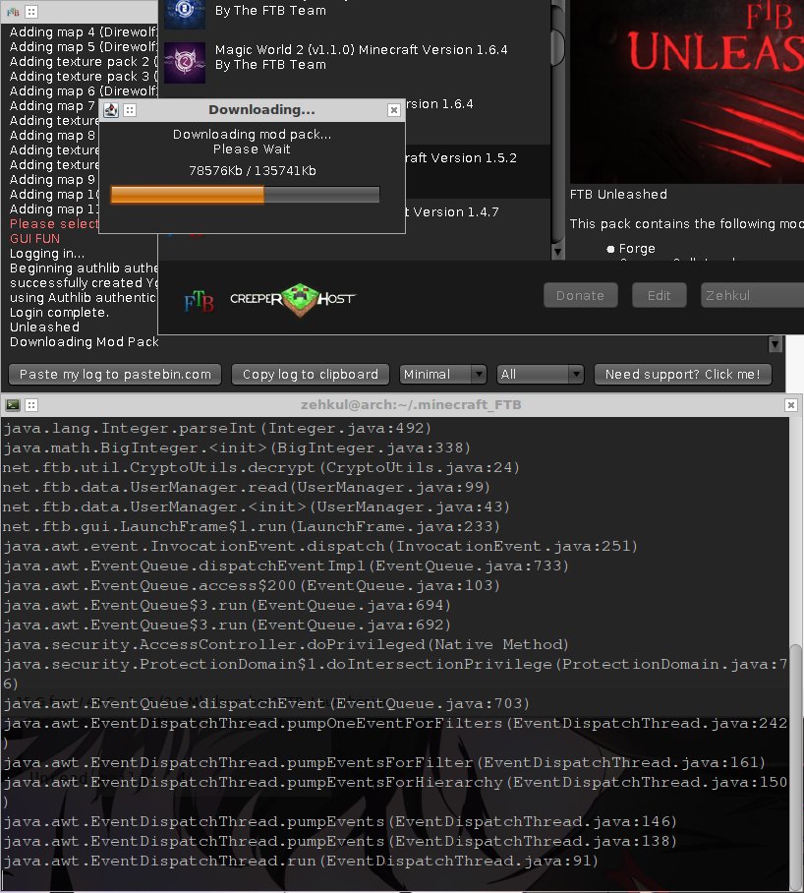
Task: Close the zehkul@arch terminal window
Action: [791, 405]
